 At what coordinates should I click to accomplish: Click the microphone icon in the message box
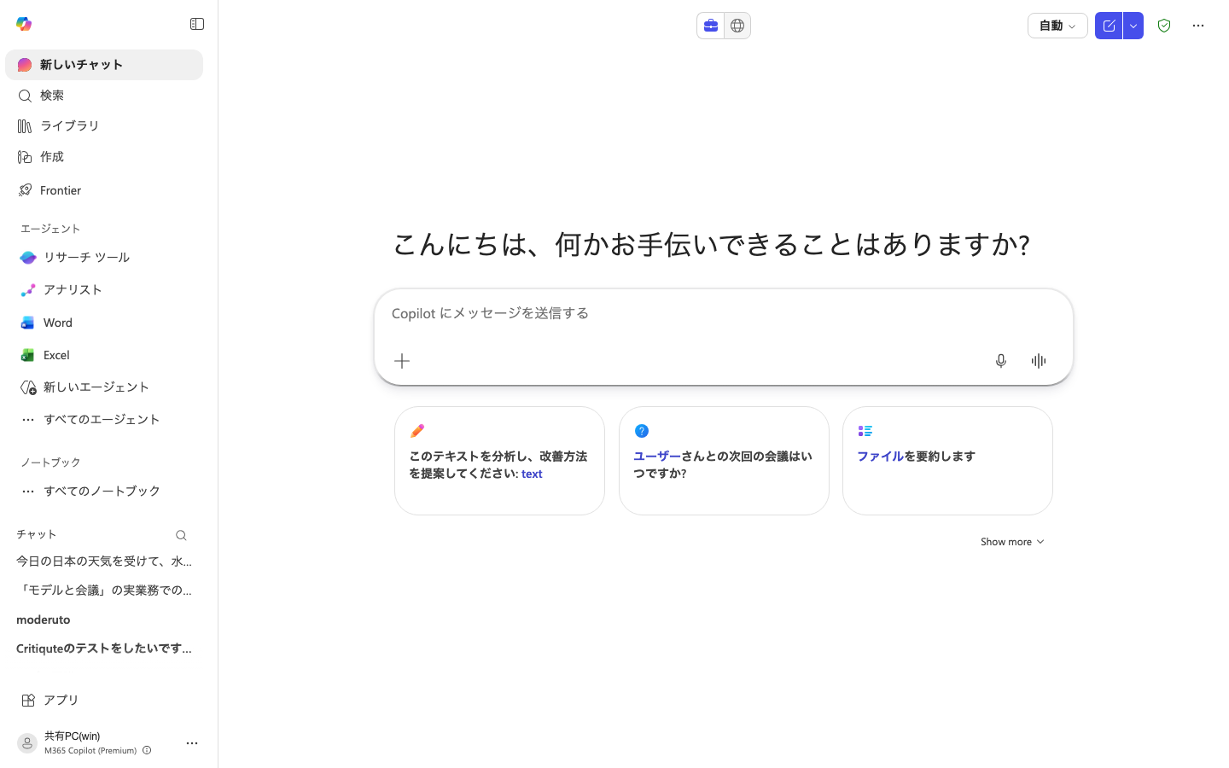pos(1000,361)
